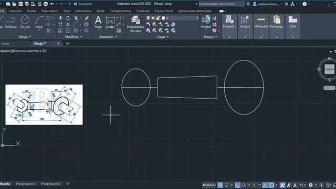Open the Anotar ribbon tab

(x=31, y=11)
